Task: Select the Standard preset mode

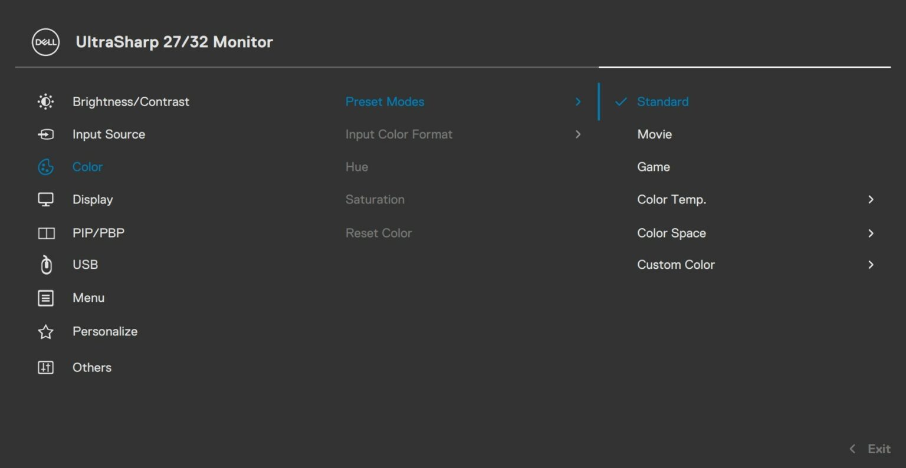Action: [662, 101]
